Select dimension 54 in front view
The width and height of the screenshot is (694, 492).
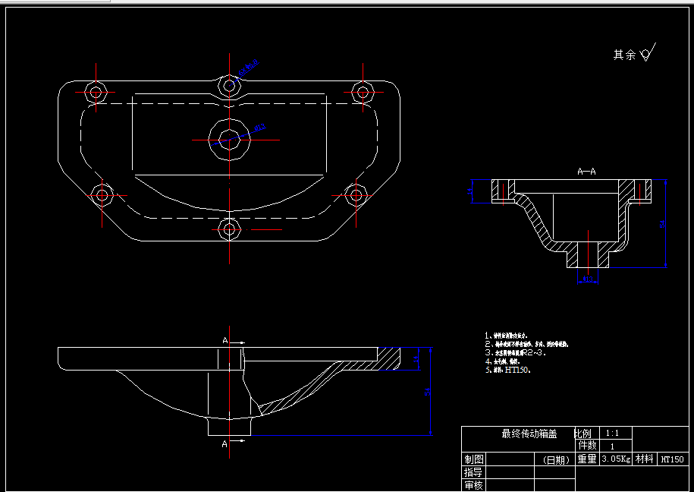(x=428, y=392)
